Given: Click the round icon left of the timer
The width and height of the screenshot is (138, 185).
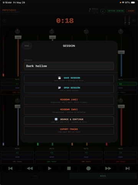Looking at the screenshot, I should point(5,20).
